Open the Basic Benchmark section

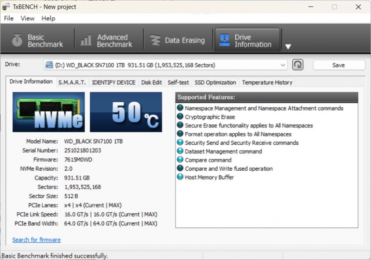(x=38, y=41)
